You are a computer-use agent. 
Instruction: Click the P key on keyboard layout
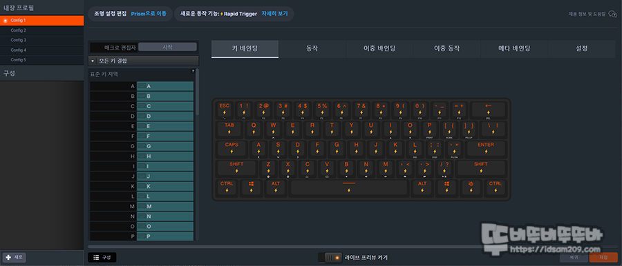coord(430,129)
